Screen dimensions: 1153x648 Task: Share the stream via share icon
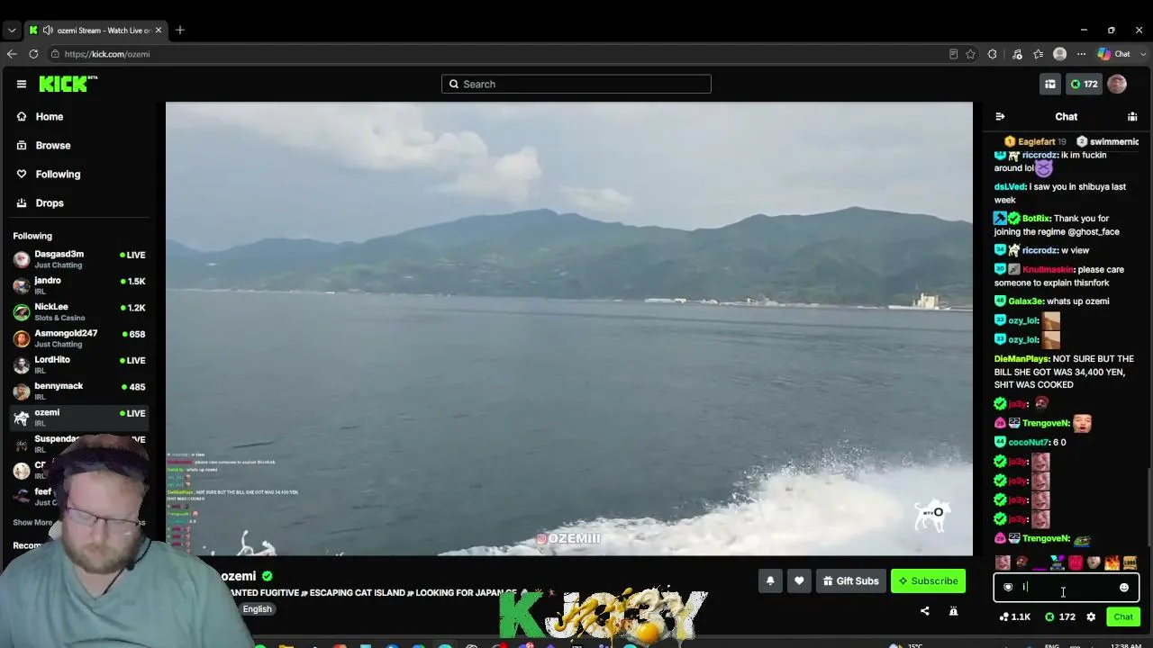(924, 611)
